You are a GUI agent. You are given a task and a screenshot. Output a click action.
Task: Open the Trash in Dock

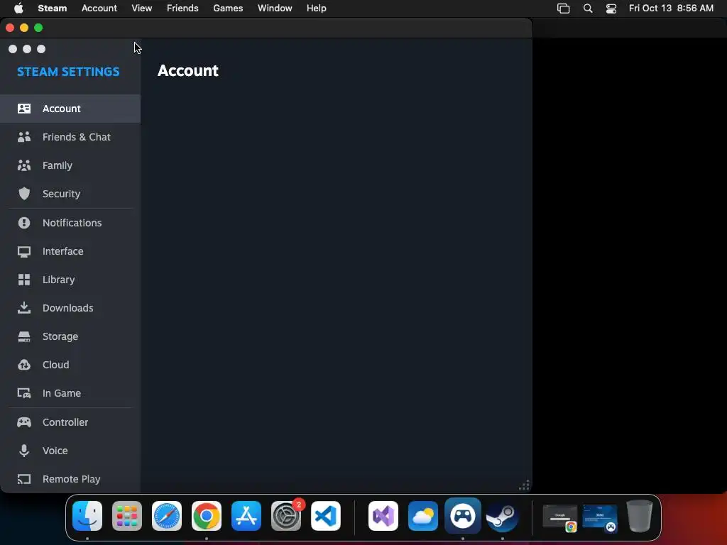[x=640, y=516]
